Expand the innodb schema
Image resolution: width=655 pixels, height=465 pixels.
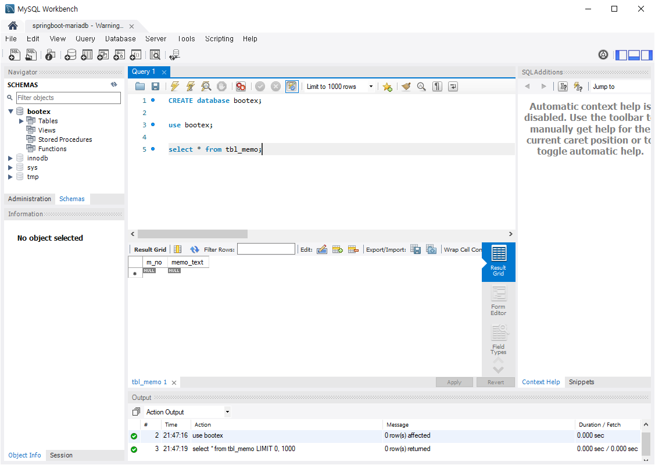10,158
